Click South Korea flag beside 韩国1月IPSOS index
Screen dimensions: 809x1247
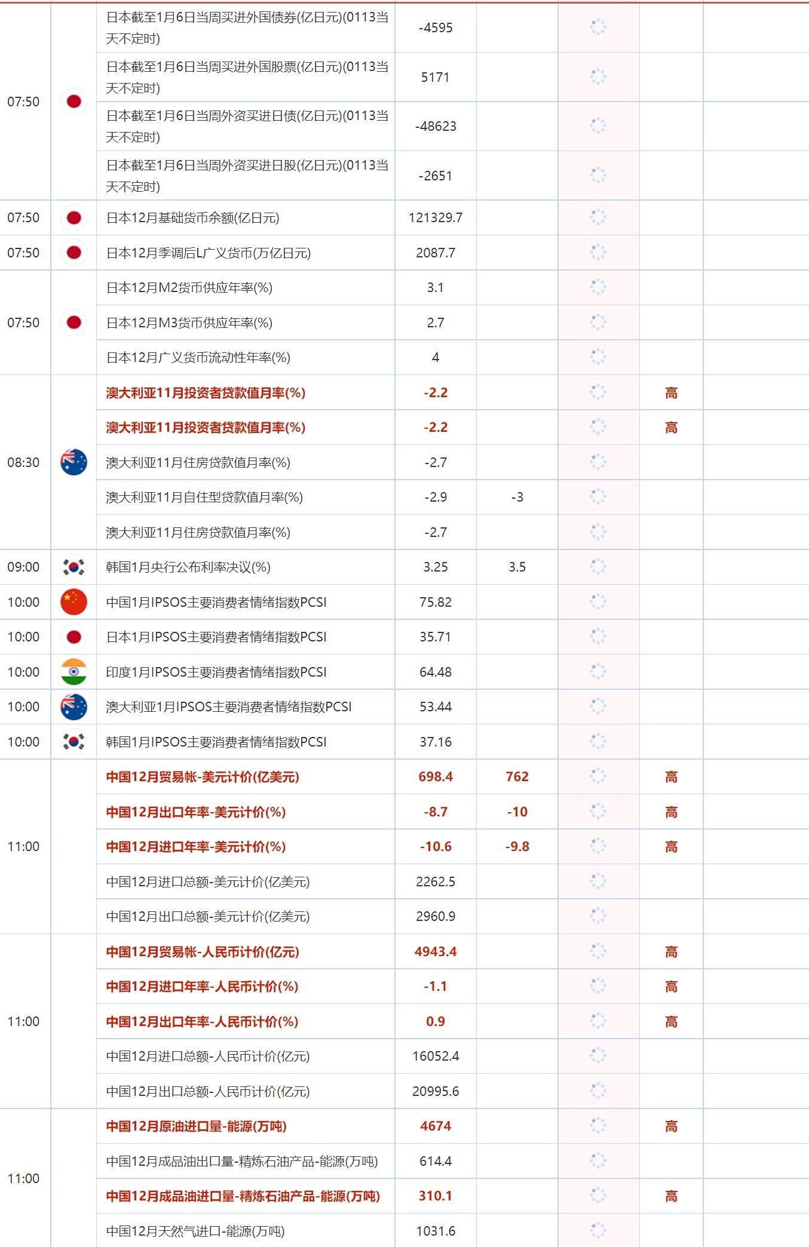73,742
